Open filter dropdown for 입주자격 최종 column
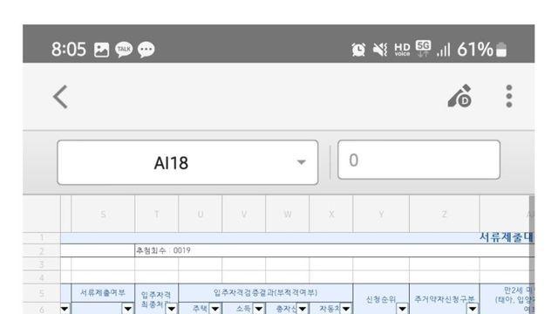 pos(172,309)
